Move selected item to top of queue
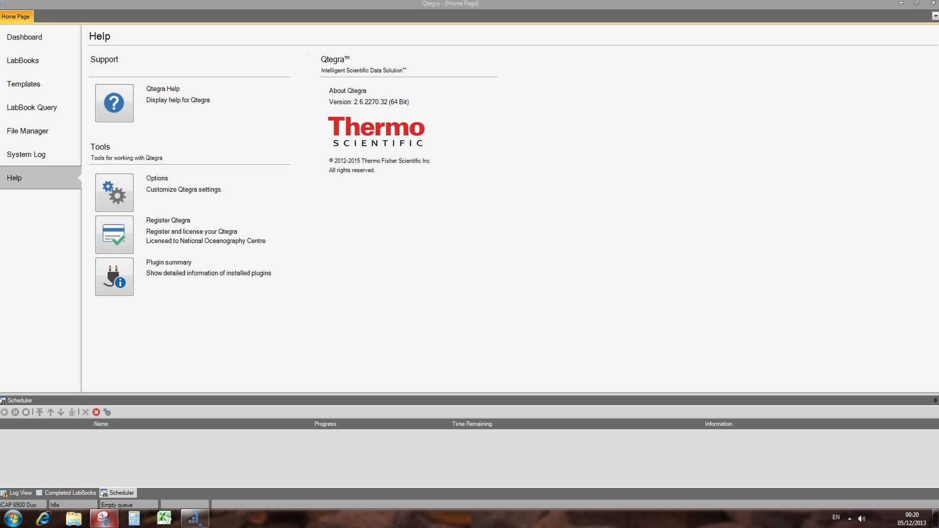 click(40, 412)
